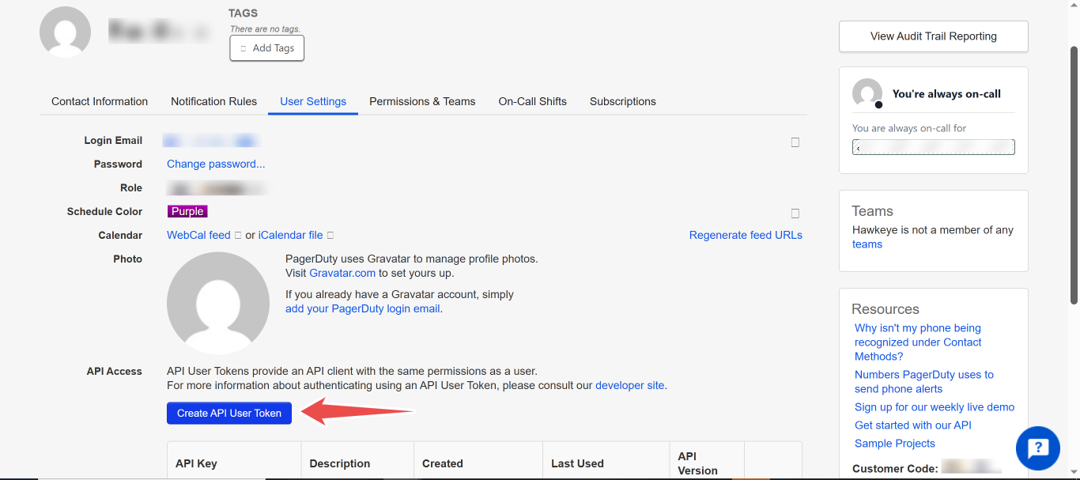Switch to the Notification Rules tab
The height and width of the screenshot is (480, 1080).
[x=213, y=101]
